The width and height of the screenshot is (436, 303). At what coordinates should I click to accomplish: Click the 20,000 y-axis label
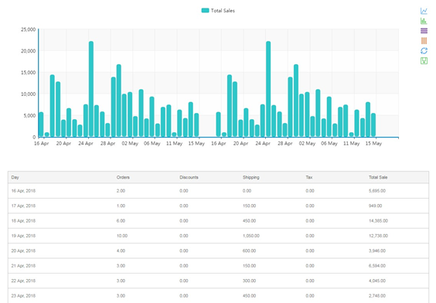point(29,51)
